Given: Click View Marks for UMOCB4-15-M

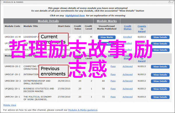Looking at the screenshot, I should point(107,37).
